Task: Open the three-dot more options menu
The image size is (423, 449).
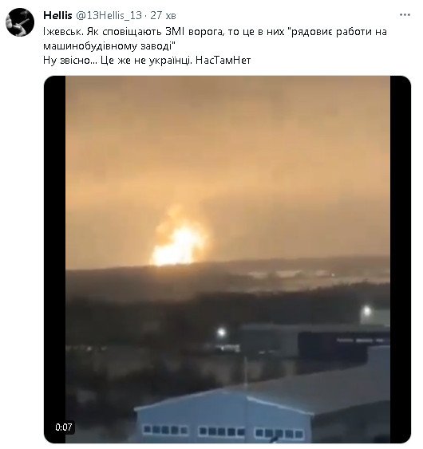Action: click(x=405, y=15)
